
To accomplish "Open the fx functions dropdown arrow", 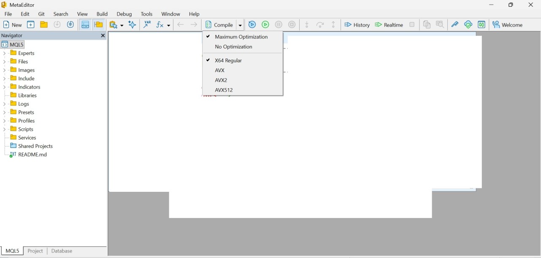I will [168, 25].
